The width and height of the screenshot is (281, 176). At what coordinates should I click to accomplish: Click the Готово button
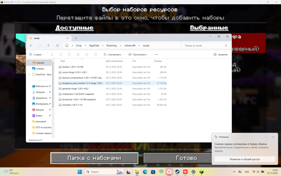click(186, 158)
